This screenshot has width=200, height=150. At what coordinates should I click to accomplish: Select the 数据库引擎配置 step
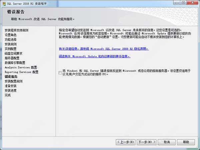(15, 63)
